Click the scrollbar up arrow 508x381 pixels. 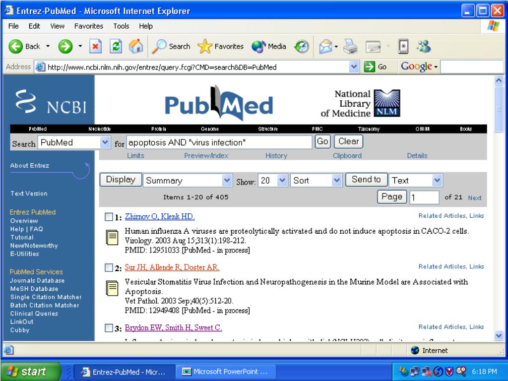499,80
